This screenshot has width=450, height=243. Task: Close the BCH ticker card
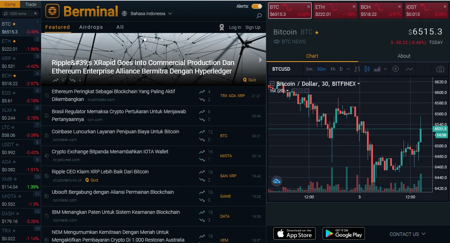click(x=400, y=7)
